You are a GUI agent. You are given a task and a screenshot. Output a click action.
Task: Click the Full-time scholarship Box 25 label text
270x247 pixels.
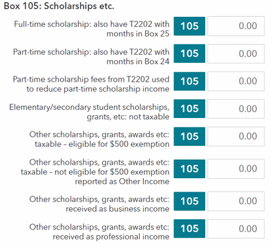(x=92, y=29)
